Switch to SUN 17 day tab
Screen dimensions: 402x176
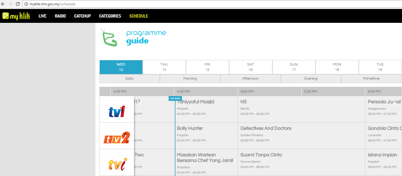pos(294,67)
